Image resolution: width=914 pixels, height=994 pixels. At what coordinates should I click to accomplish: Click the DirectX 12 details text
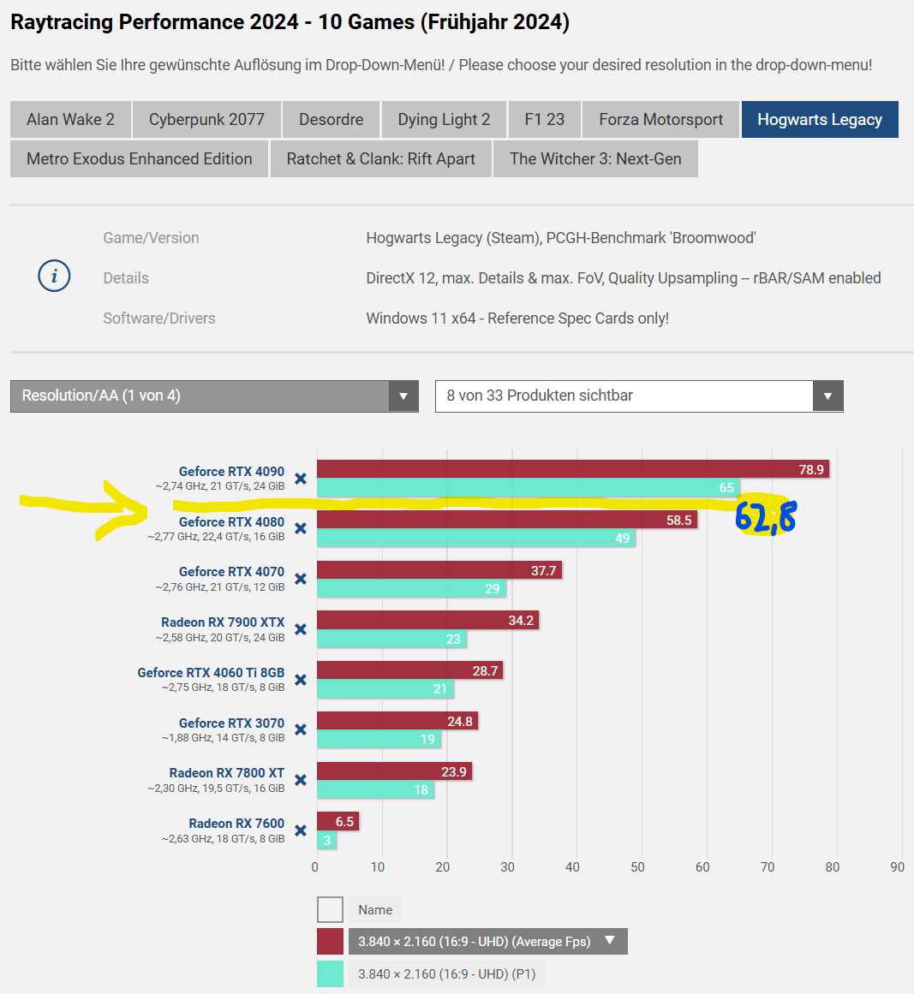pos(624,278)
